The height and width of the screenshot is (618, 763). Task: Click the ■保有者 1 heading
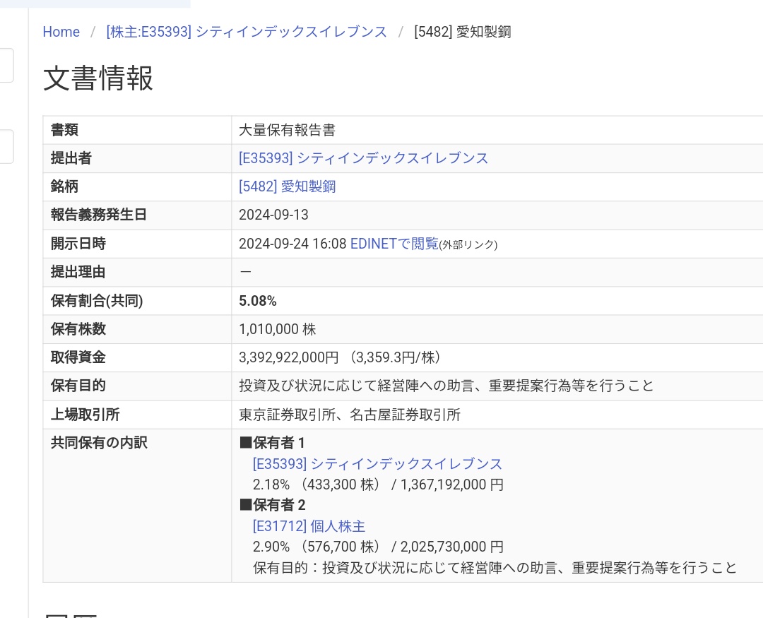pyautogui.click(x=272, y=443)
